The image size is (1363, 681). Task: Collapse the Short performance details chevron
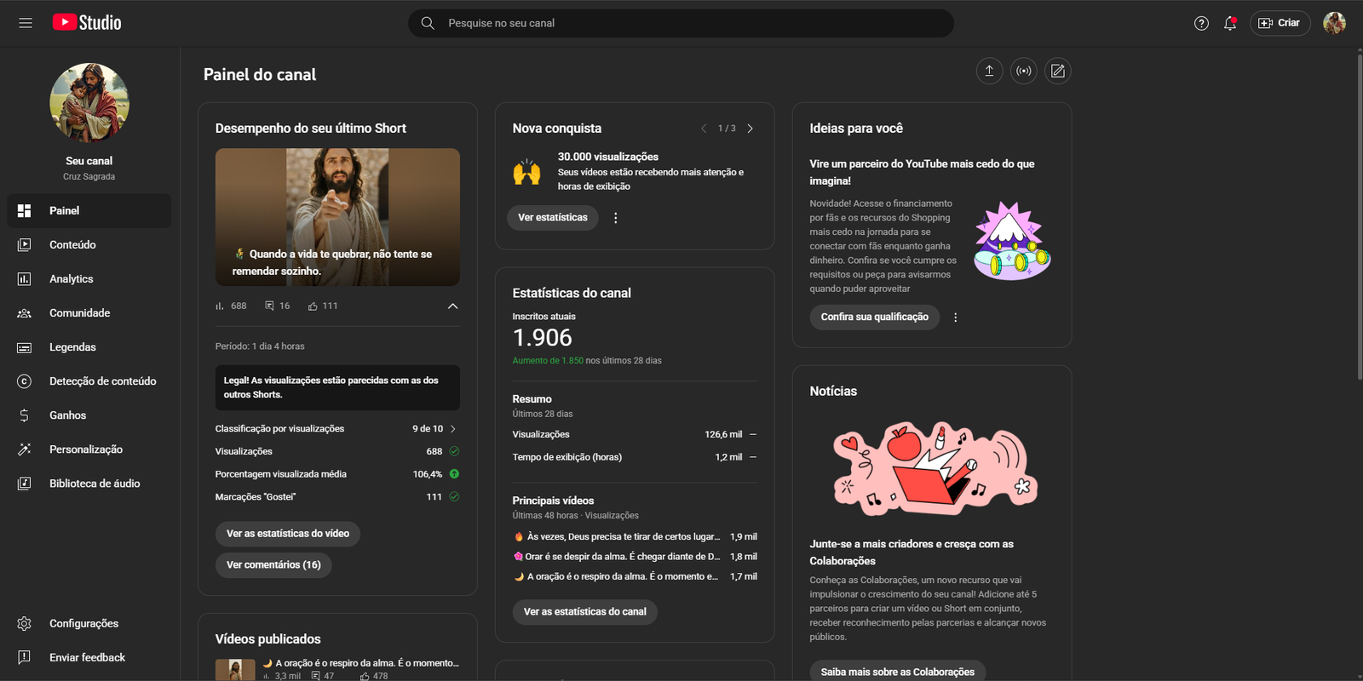coord(452,306)
